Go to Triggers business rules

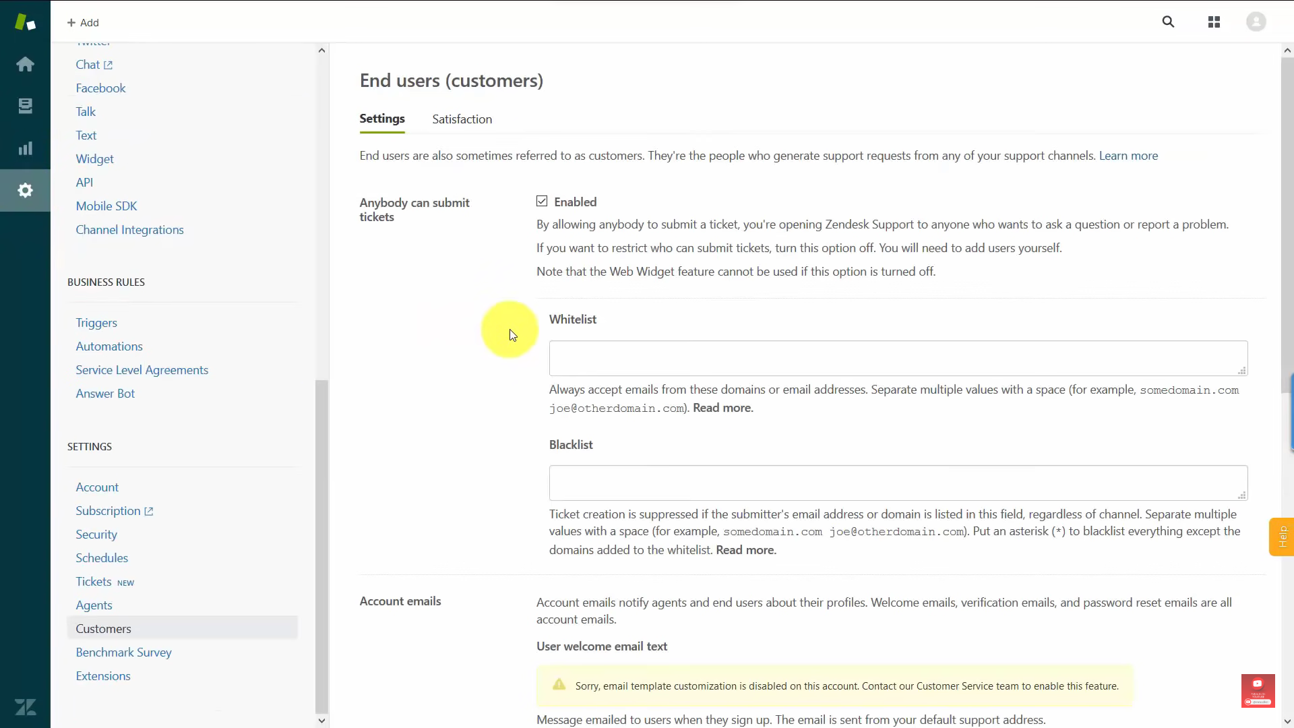(96, 323)
